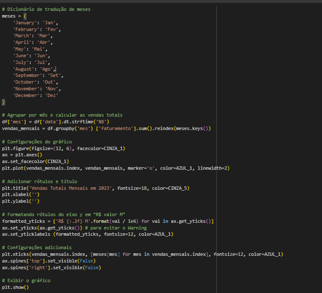Click the line starting 'formatted_yticks = ['

click(108, 221)
